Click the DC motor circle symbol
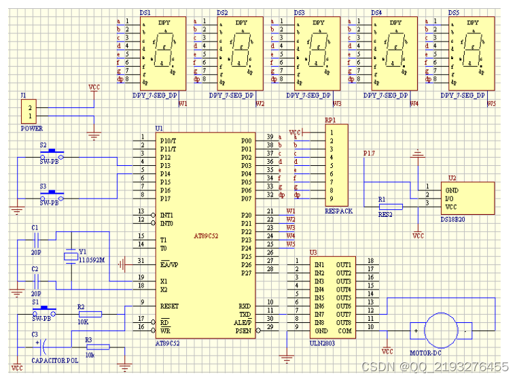The height and width of the screenshot is (380, 519). coord(441,330)
